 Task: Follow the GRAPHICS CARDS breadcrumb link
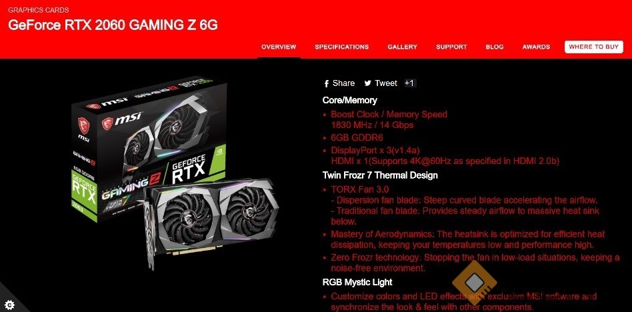click(x=38, y=10)
